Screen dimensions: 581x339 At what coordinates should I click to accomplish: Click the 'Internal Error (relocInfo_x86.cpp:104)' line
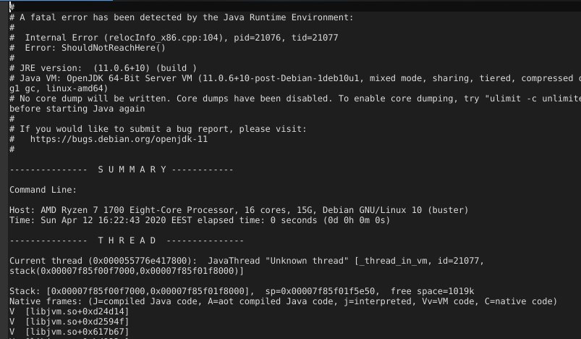tap(174, 38)
